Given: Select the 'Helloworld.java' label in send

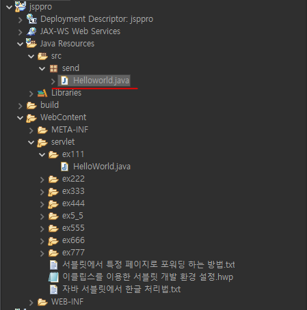Looking at the screenshot, I should [101, 81].
